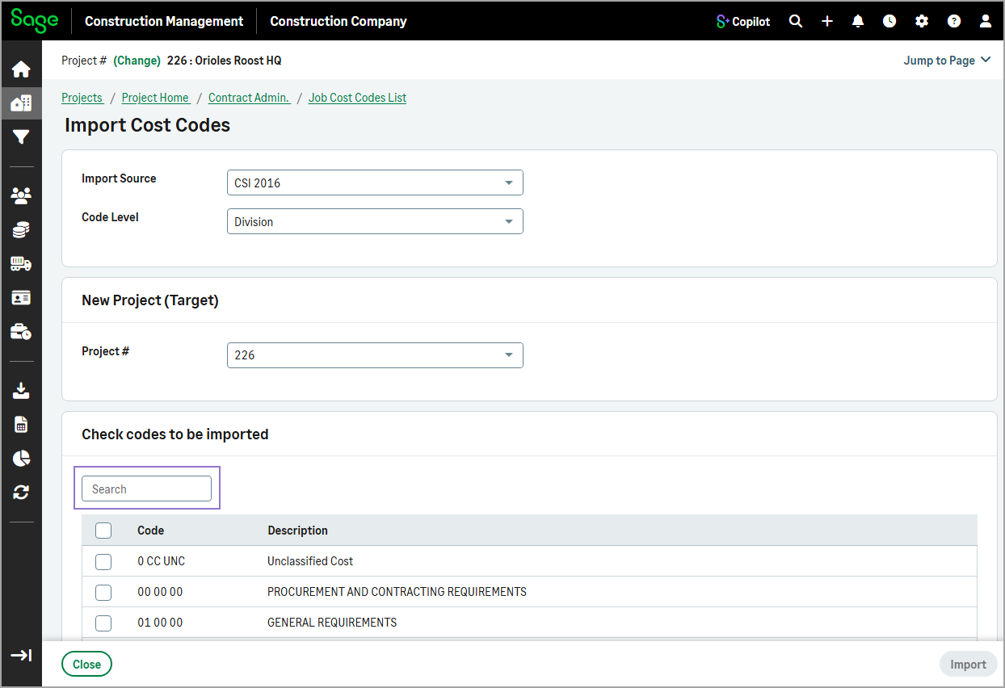Click the Contract Admin. breadcrumb link

click(x=249, y=98)
